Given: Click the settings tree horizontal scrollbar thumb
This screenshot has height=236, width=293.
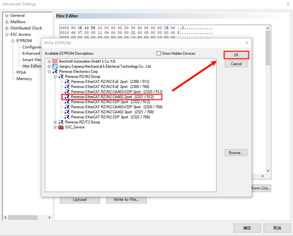Looking at the screenshot, I should (23, 217).
